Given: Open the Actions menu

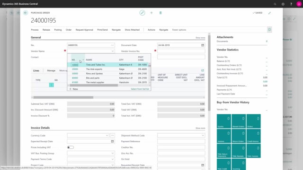Looking at the screenshot, I should (151, 30).
